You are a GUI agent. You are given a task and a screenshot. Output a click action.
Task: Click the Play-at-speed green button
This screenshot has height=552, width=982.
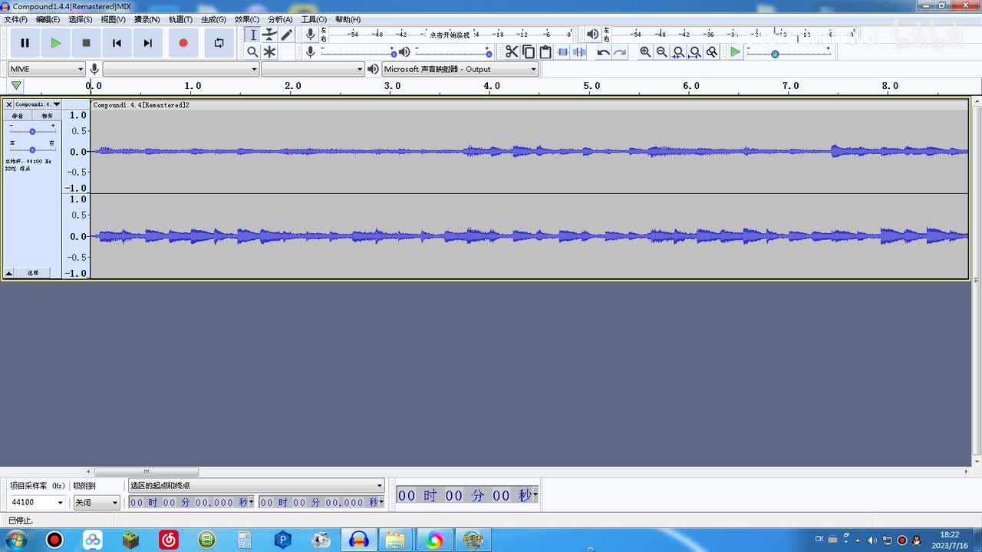(735, 51)
